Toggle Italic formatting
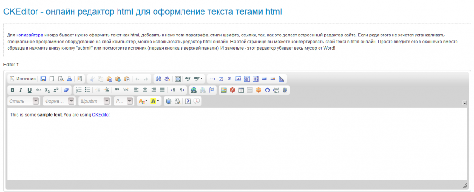474x192 pixels. pos(21,90)
